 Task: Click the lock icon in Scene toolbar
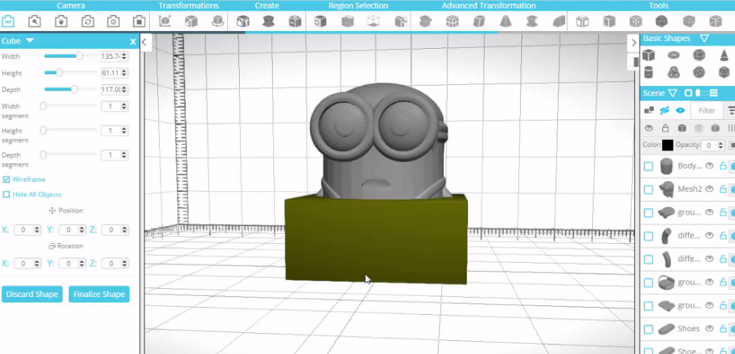click(x=665, y=128)
